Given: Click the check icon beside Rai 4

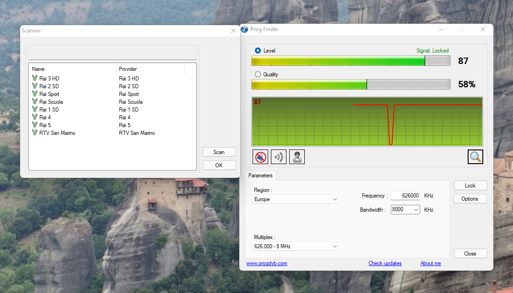Looking at the screenshot, I should click(35, 117).
